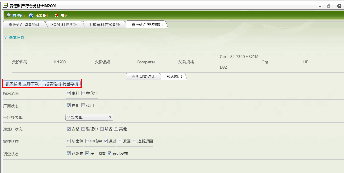Check the 停用 vendor status checkbox
The image size is (344, 173).
point(83,106)
